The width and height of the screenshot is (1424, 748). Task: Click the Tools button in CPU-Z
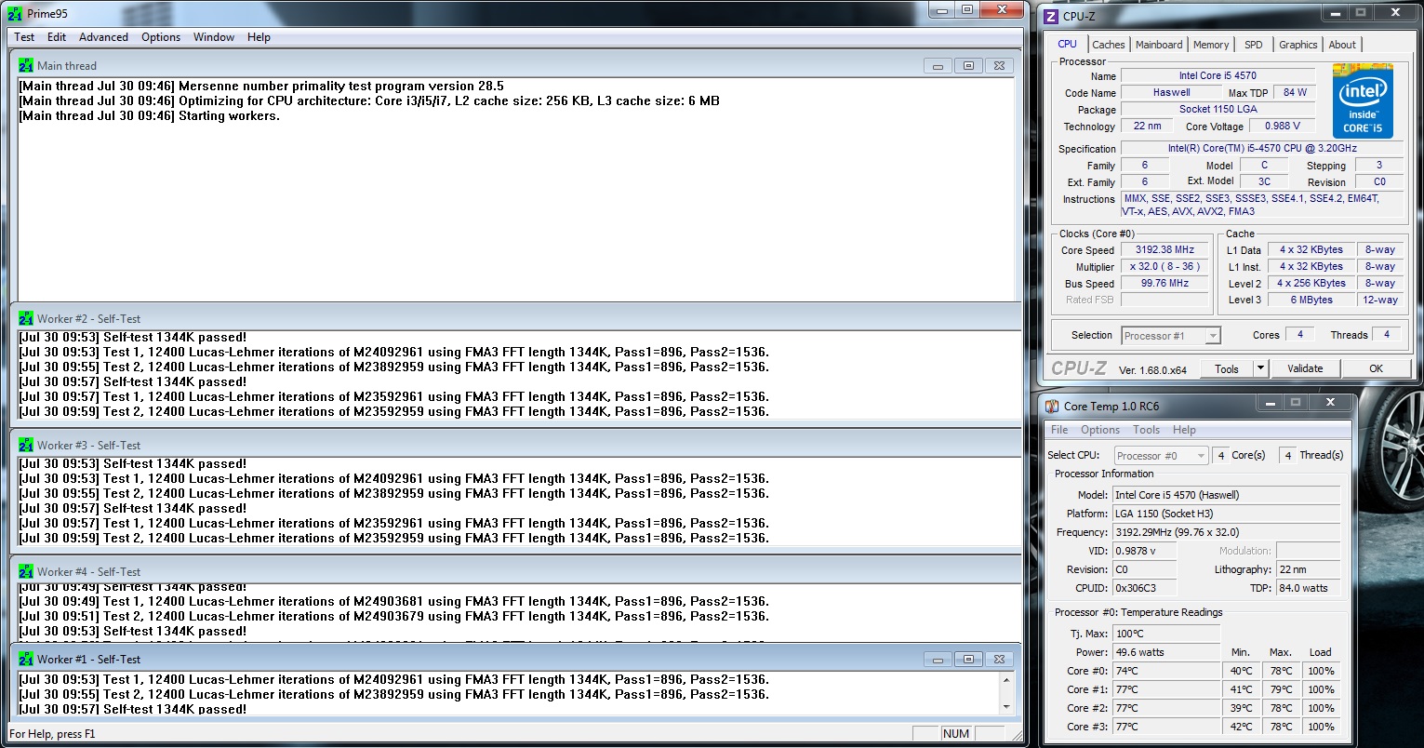click(1227, 368)
